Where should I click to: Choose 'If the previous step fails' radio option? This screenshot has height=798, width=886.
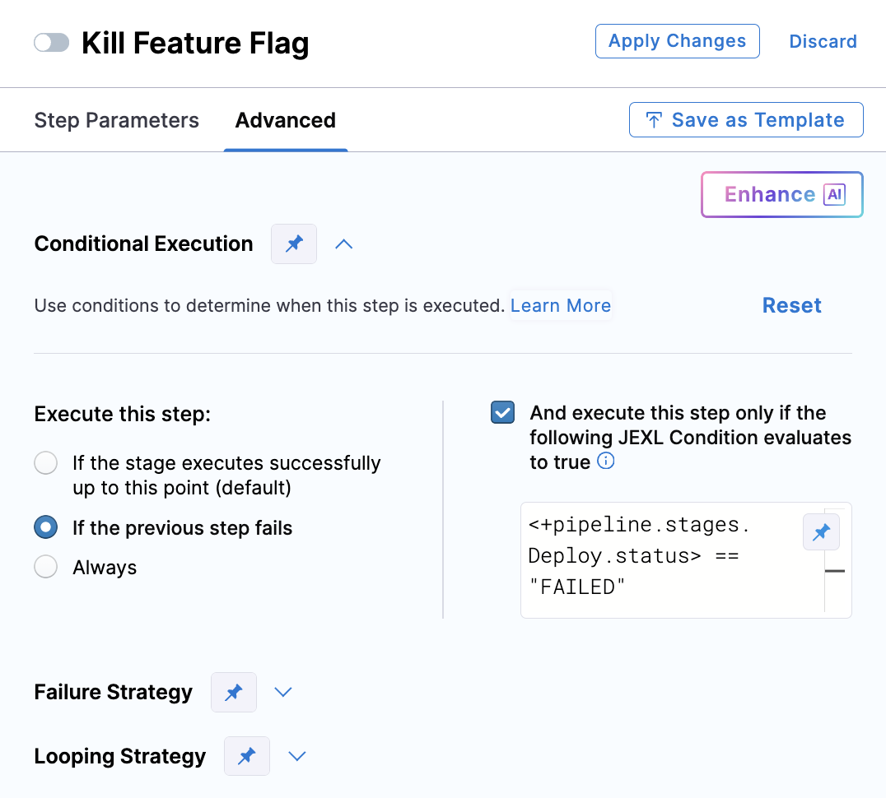pos(46,528)
